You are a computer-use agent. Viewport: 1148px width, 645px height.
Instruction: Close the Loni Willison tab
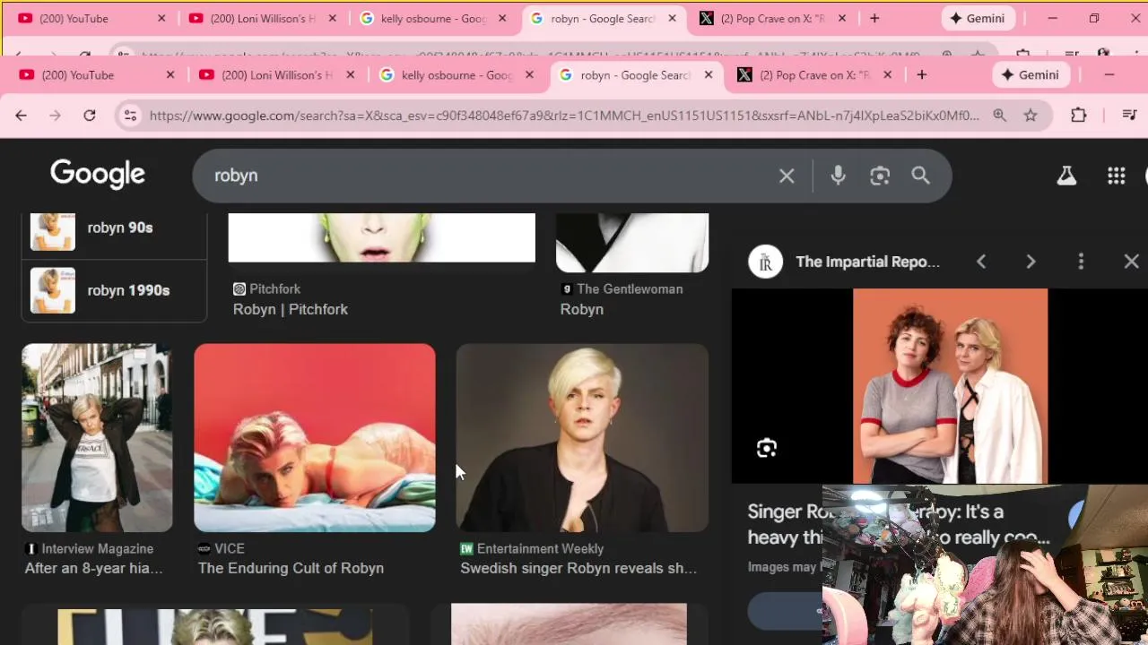(x=350, y=75)
